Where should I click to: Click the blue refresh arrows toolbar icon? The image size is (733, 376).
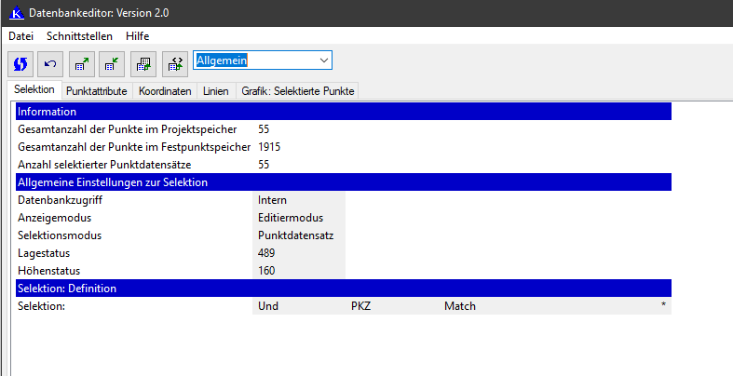(x=20, y=63)
